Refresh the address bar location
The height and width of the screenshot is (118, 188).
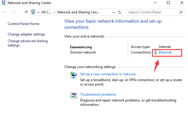coord(119,12)
